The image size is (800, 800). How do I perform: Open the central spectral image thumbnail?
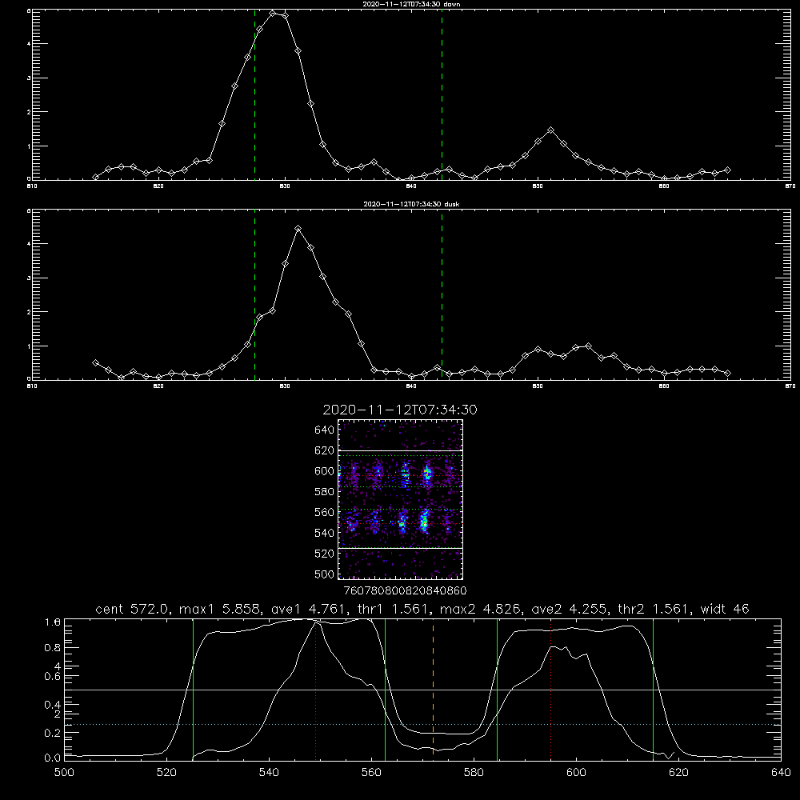coord(401,499)
